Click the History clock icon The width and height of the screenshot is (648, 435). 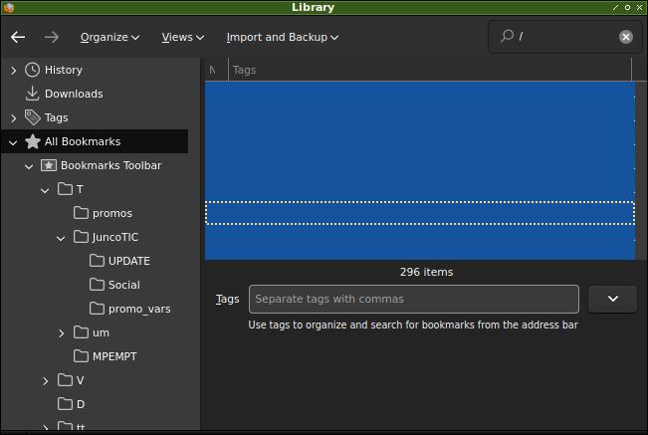tap(32, 70)
